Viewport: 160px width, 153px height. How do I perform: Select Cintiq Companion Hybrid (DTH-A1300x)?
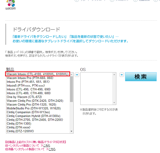point(38,116)
